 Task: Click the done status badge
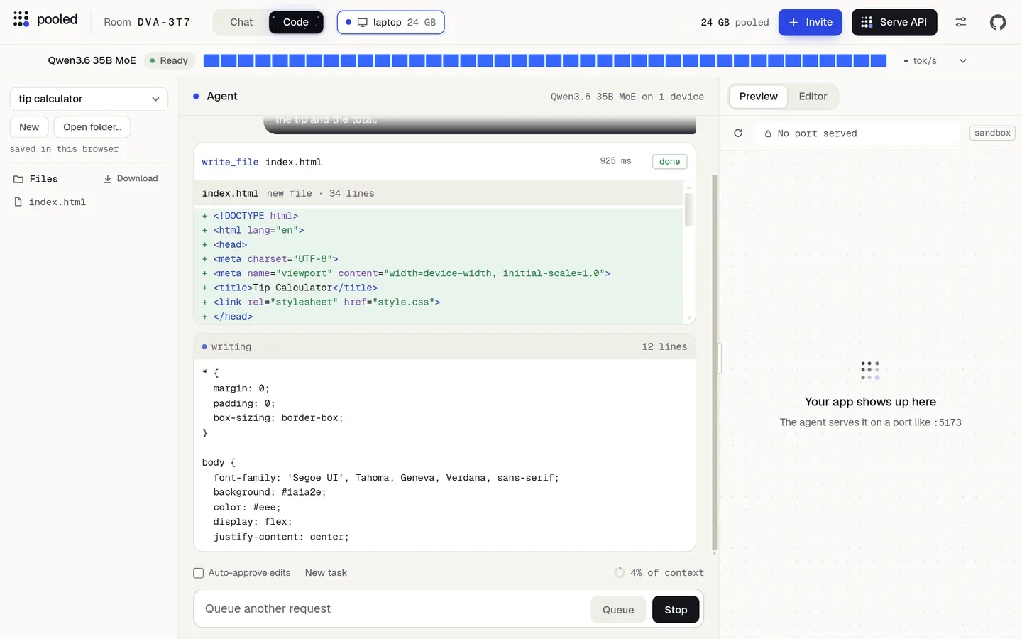pos(669,162)
